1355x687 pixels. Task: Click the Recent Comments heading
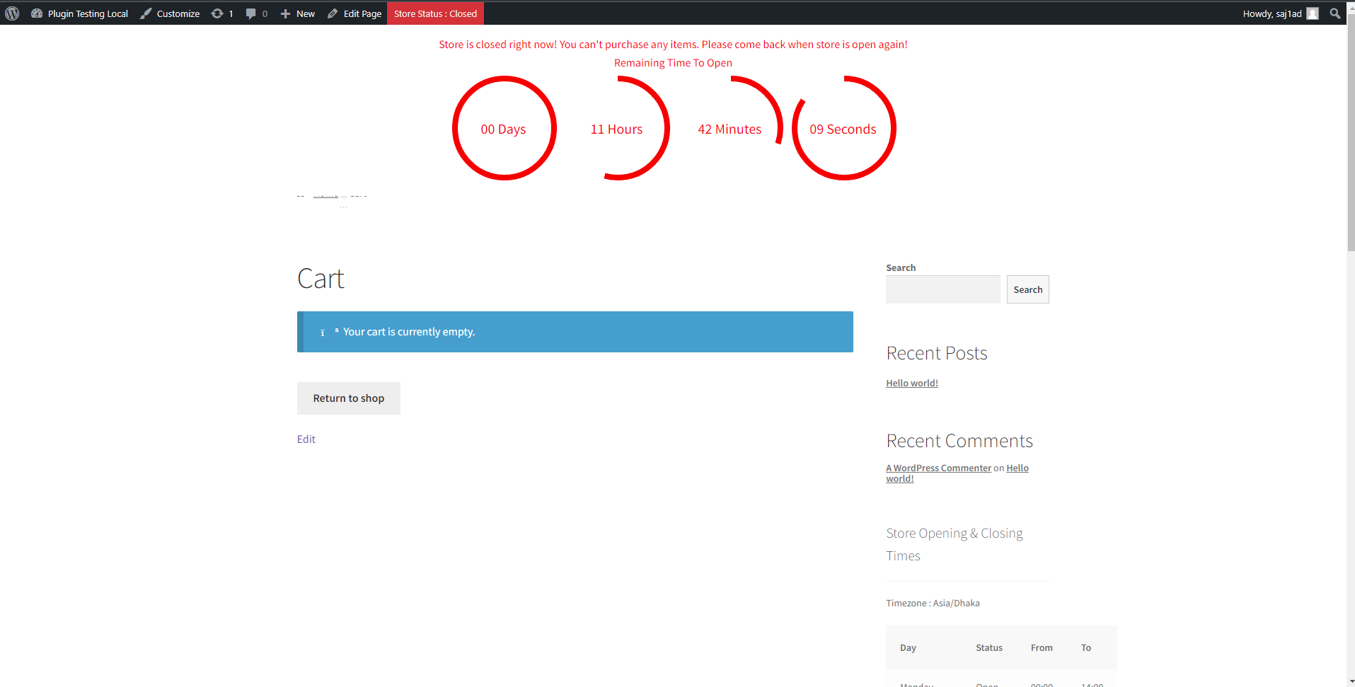tap(959, 441)
